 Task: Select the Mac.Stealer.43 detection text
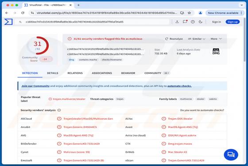click(178, 152)
